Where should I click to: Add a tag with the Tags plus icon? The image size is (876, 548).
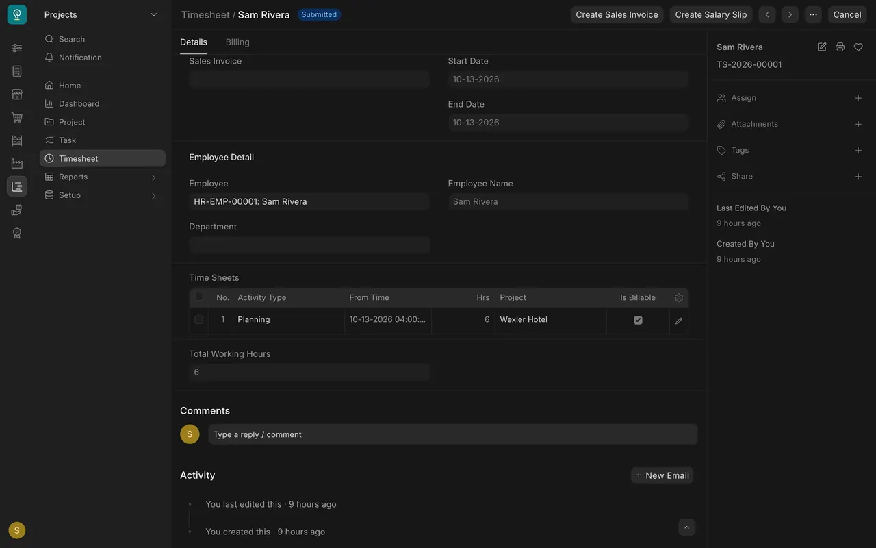[858, 150]
